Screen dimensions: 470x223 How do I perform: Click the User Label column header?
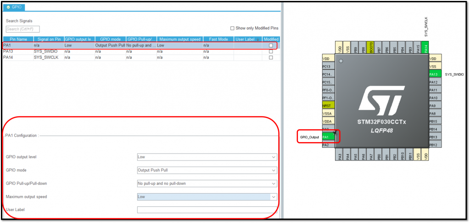(x=248, y=40)
